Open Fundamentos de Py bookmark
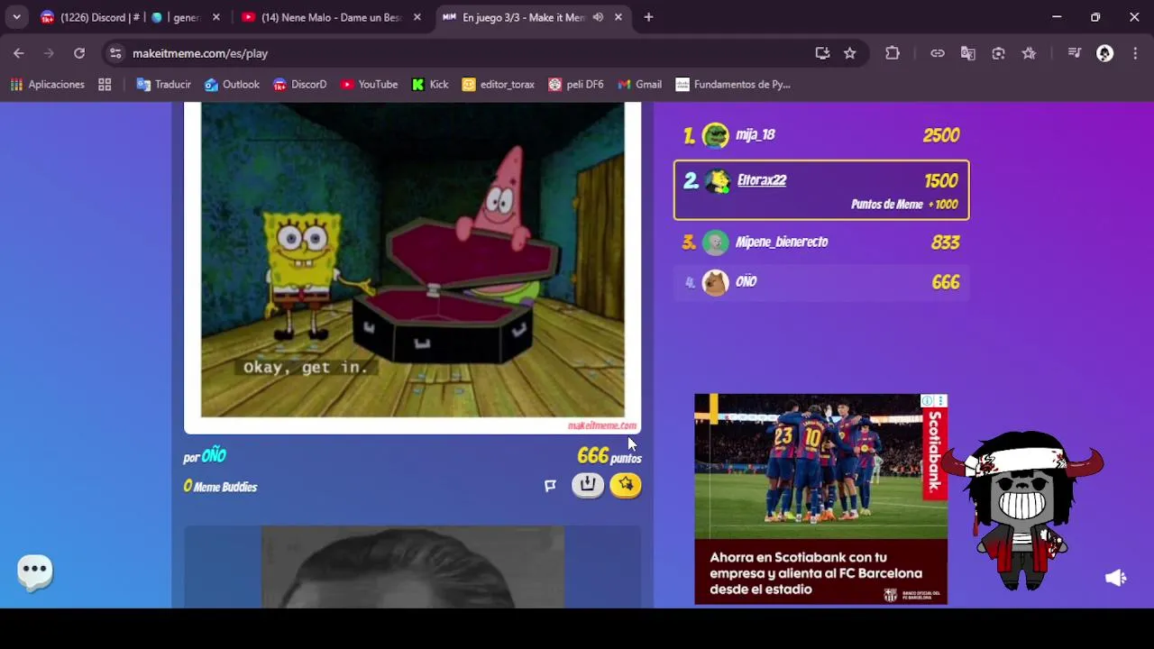This screenshot has height=649, width=1154. [733, 85]
